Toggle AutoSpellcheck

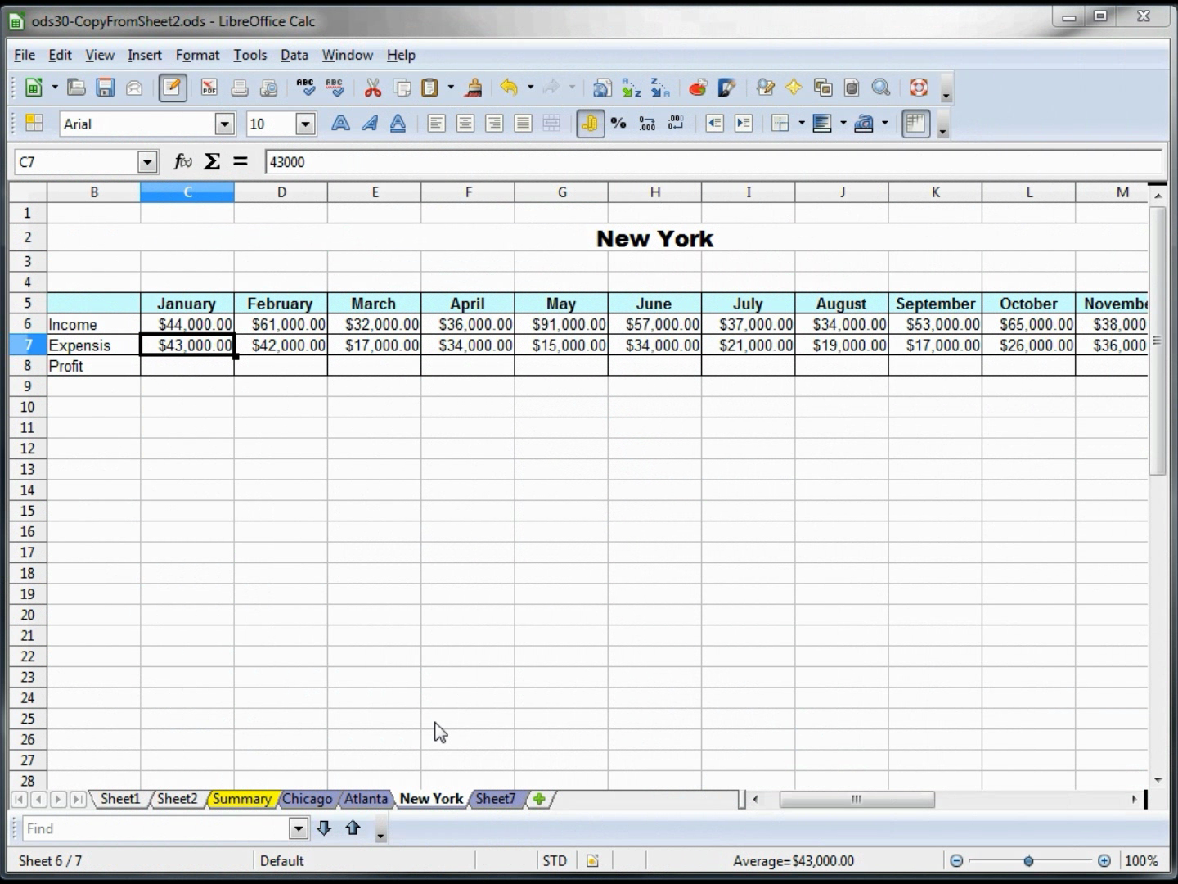[x=335, y=88]
